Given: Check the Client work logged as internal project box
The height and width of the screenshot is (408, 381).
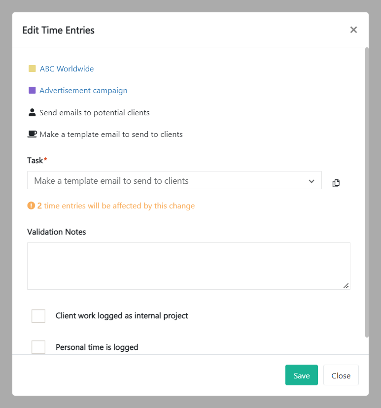Looking at the screenshot, I should pos(38,316).
